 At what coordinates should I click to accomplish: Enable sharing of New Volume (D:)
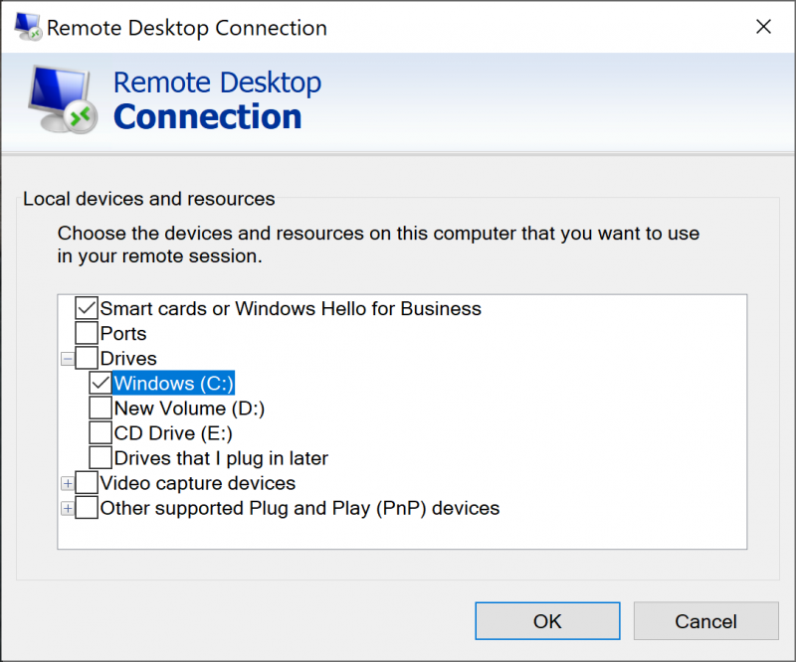pos(99,408)
